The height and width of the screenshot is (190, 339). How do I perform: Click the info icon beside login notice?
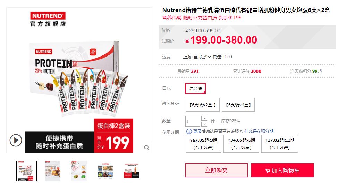(x=189, y=131)
